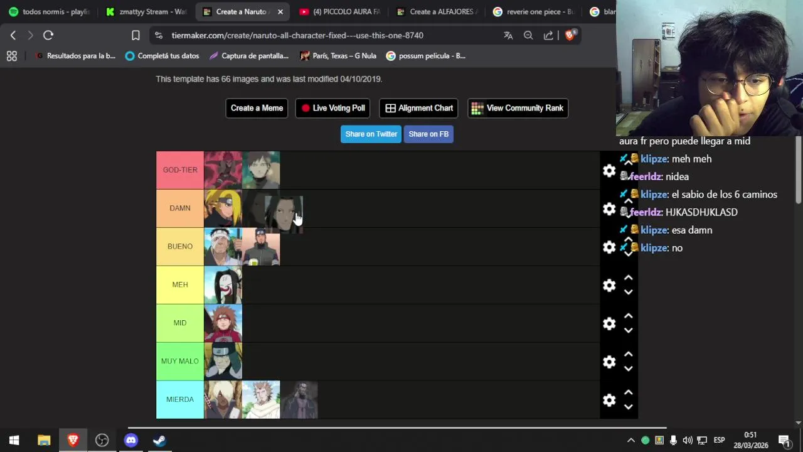Open settings gear for BUENO row
Screen dimensions: 803x452
609,247
